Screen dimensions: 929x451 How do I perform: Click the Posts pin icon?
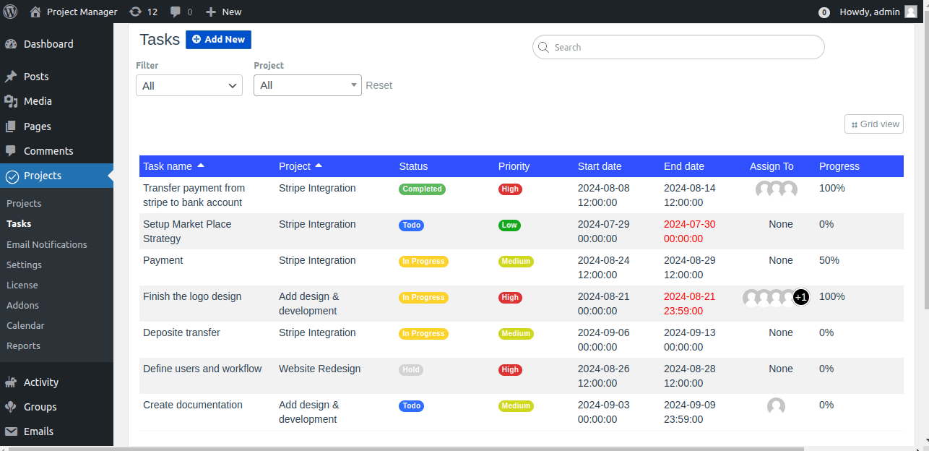11,77
